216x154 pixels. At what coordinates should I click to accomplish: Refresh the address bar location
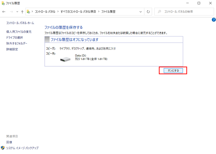point(148,11)
